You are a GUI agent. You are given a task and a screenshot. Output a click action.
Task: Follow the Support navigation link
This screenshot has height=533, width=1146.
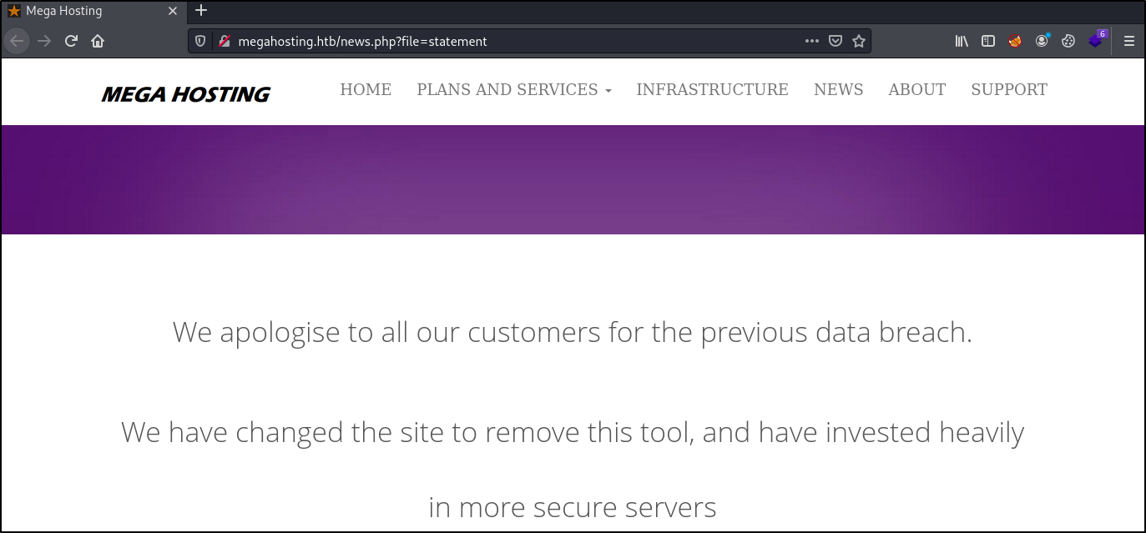coord(1009,89)
